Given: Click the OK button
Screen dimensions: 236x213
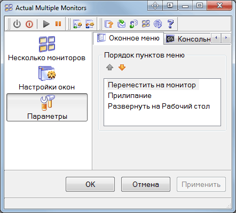Looking at the screenshot, I should click(x=90, y=184).
